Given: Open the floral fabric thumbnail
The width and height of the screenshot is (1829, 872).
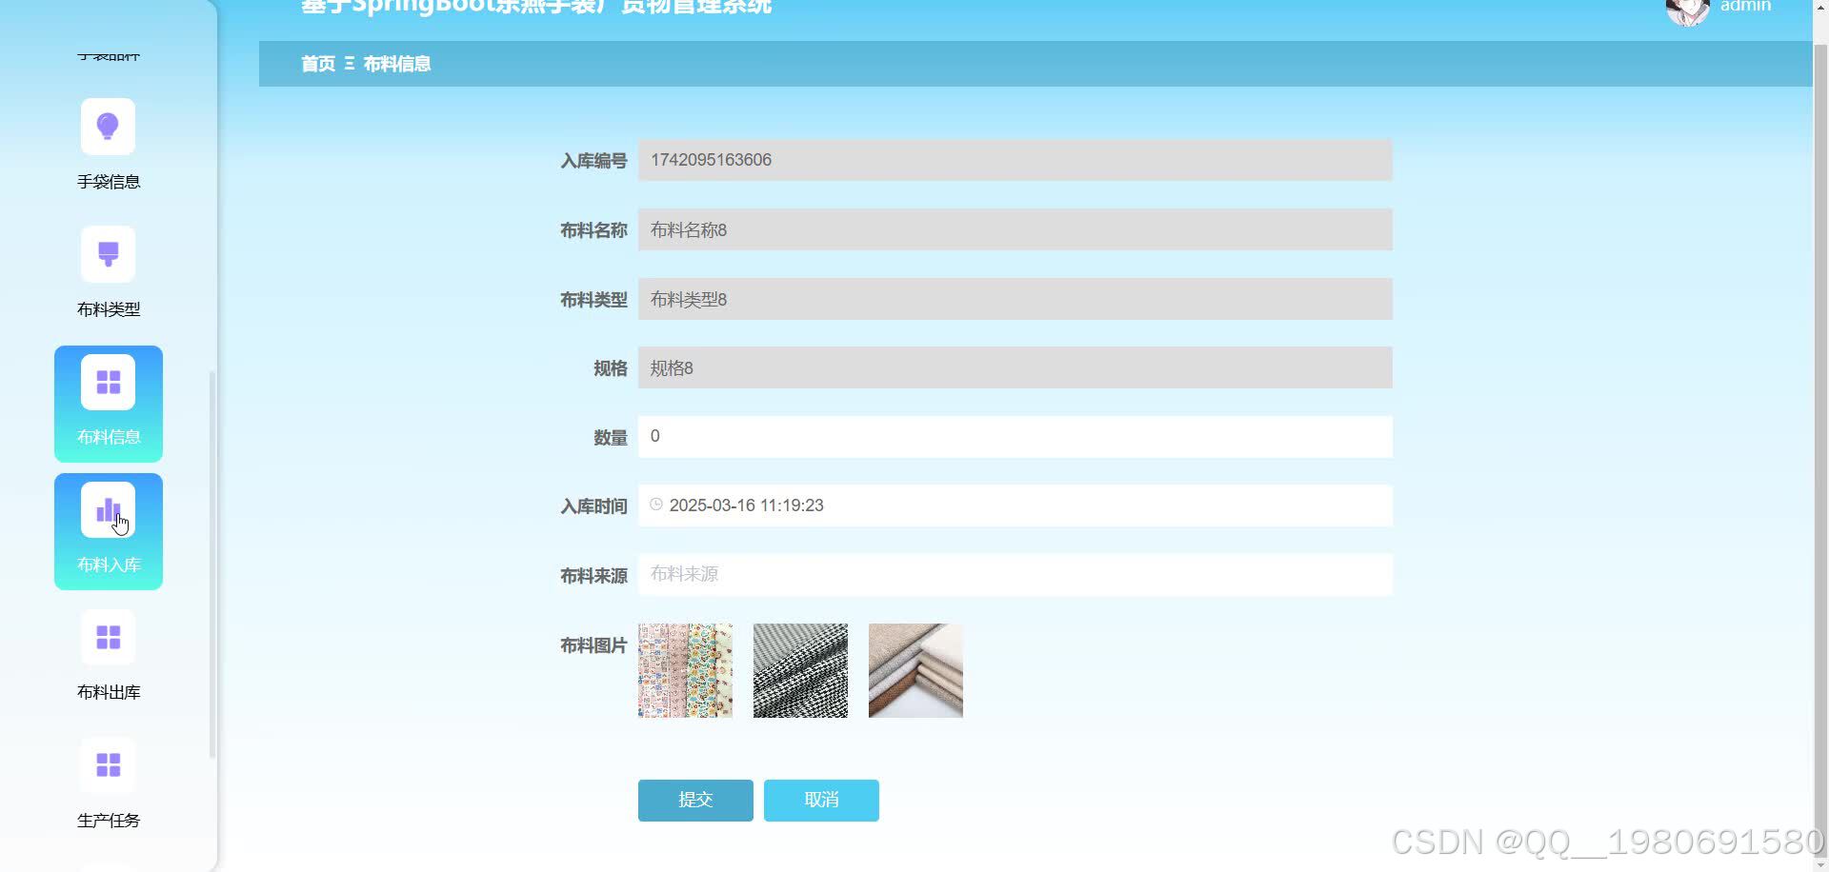Looking at the screenshot, I should (685, 670).
